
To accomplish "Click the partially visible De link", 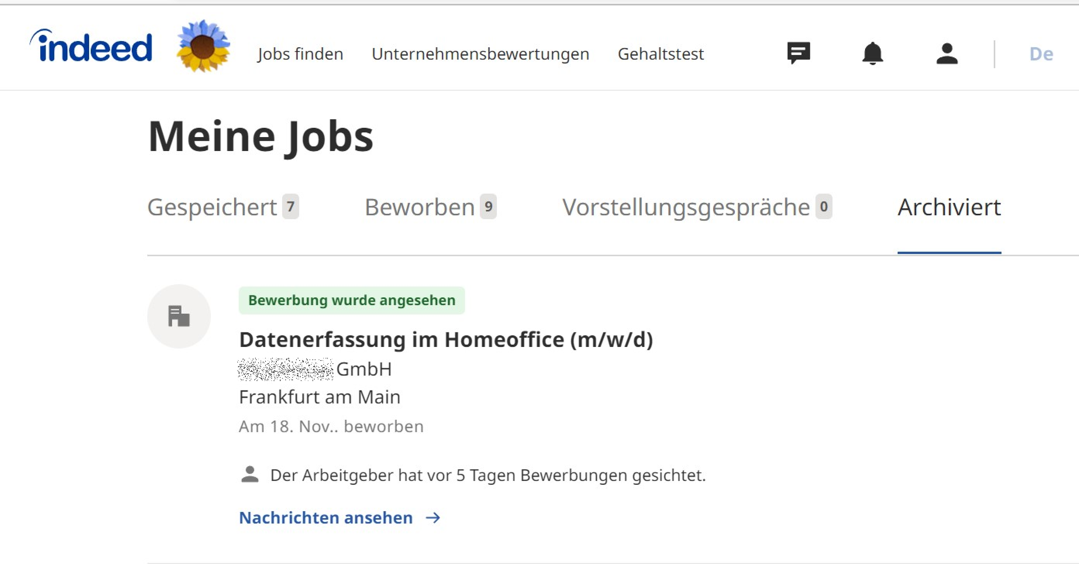I will coord(1041,54).
